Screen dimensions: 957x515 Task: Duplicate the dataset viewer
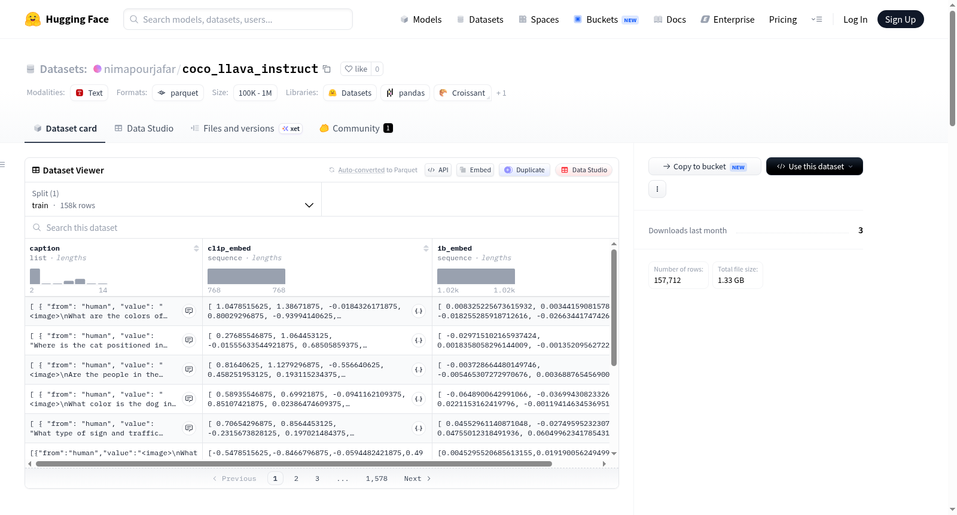(x=525, y=170)
